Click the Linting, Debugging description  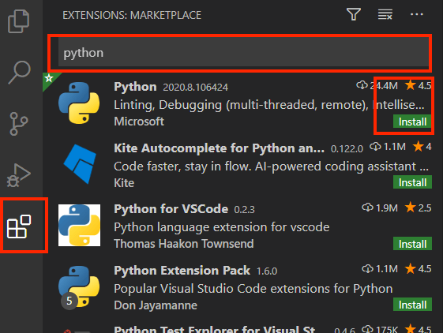point(269,105)
